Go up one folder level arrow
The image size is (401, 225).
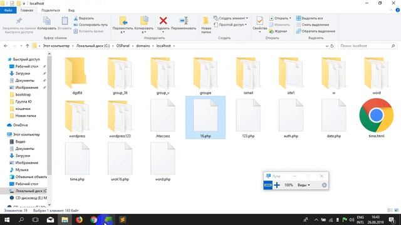tap(28, 46)
